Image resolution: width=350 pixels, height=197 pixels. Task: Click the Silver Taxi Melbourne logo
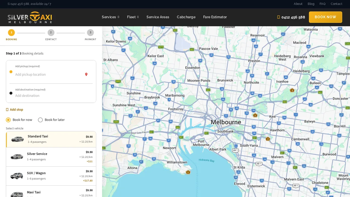[x=30, y=17]
